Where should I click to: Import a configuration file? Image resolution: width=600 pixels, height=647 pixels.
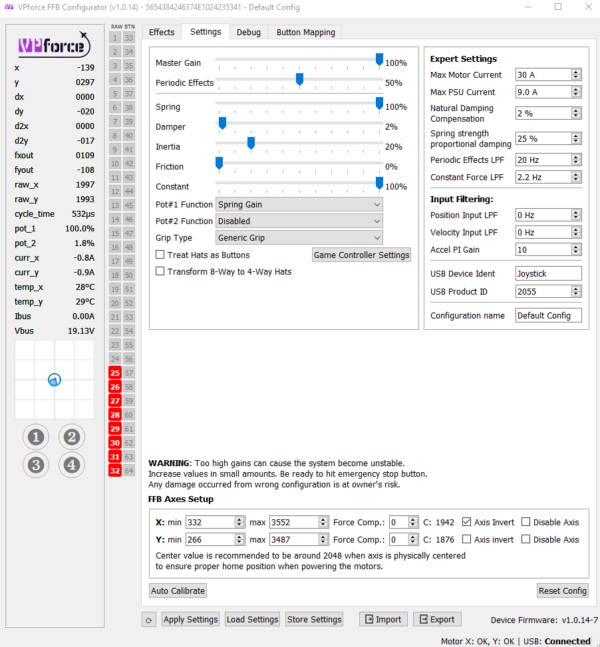point(383,619)
